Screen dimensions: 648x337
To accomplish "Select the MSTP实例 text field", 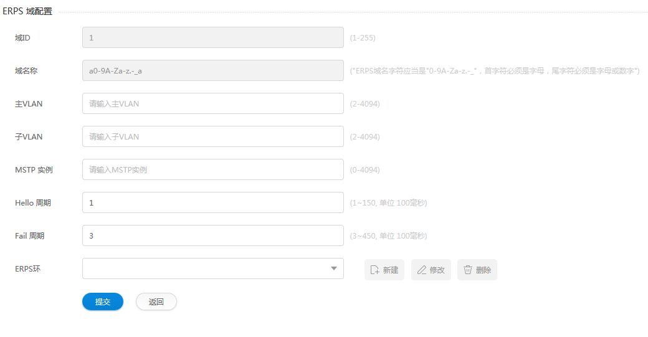I will pos(213,169).
